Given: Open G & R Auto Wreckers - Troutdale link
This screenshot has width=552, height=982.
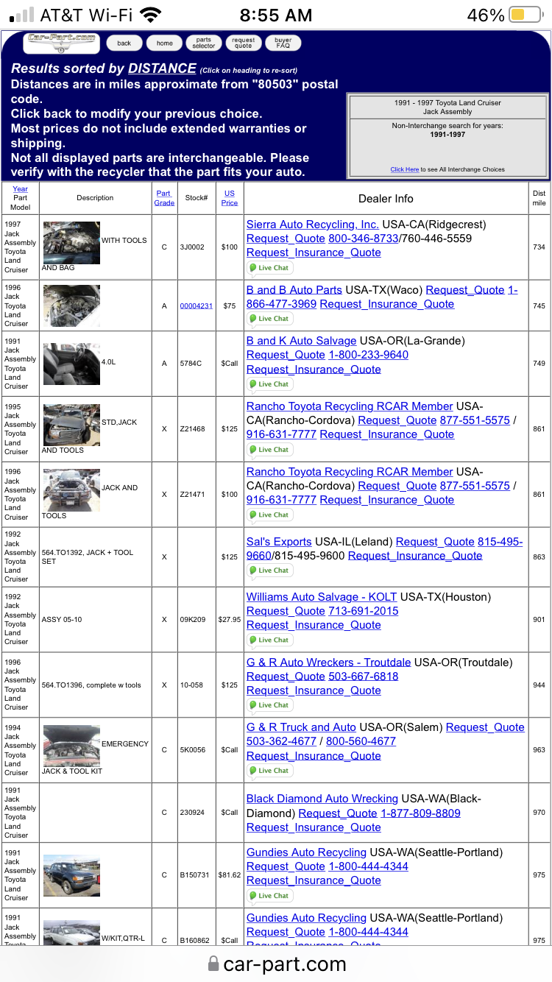Looking at the screenshot, I should (x=329, y=663).
